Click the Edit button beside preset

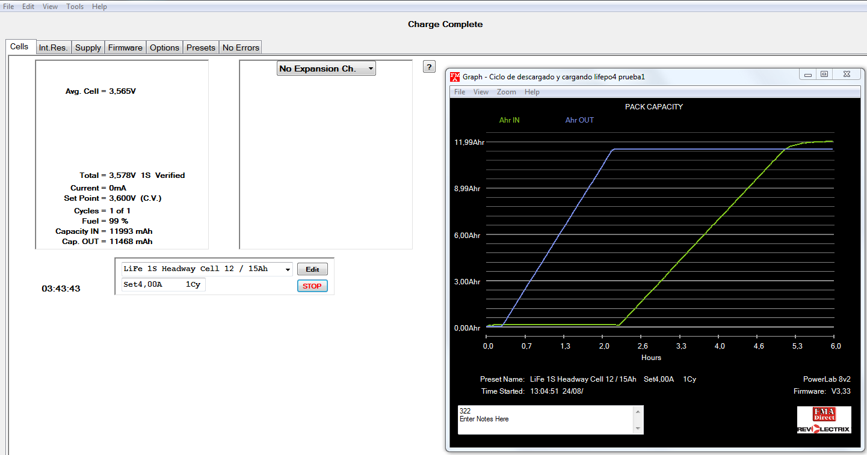point(312,269)
